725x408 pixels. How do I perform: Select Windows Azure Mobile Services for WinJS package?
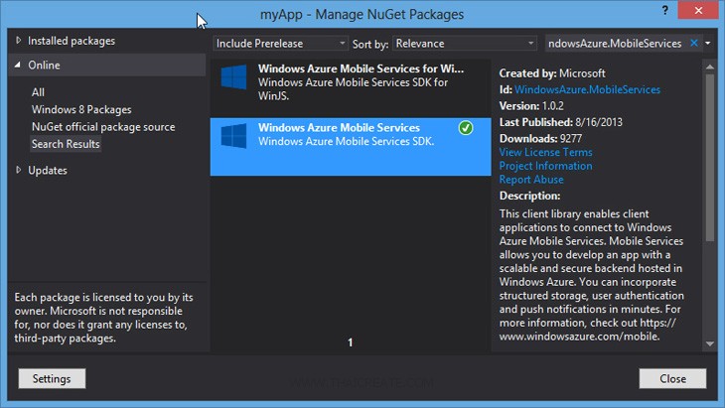[351, 87]
